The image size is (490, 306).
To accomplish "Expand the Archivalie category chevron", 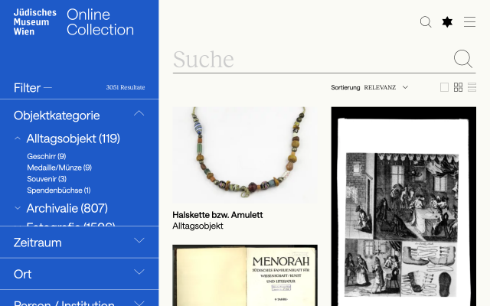I will pos(18,208).
